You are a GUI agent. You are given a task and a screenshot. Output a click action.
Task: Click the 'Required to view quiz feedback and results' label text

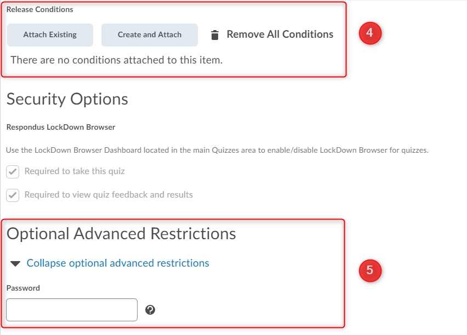point(109,194)
